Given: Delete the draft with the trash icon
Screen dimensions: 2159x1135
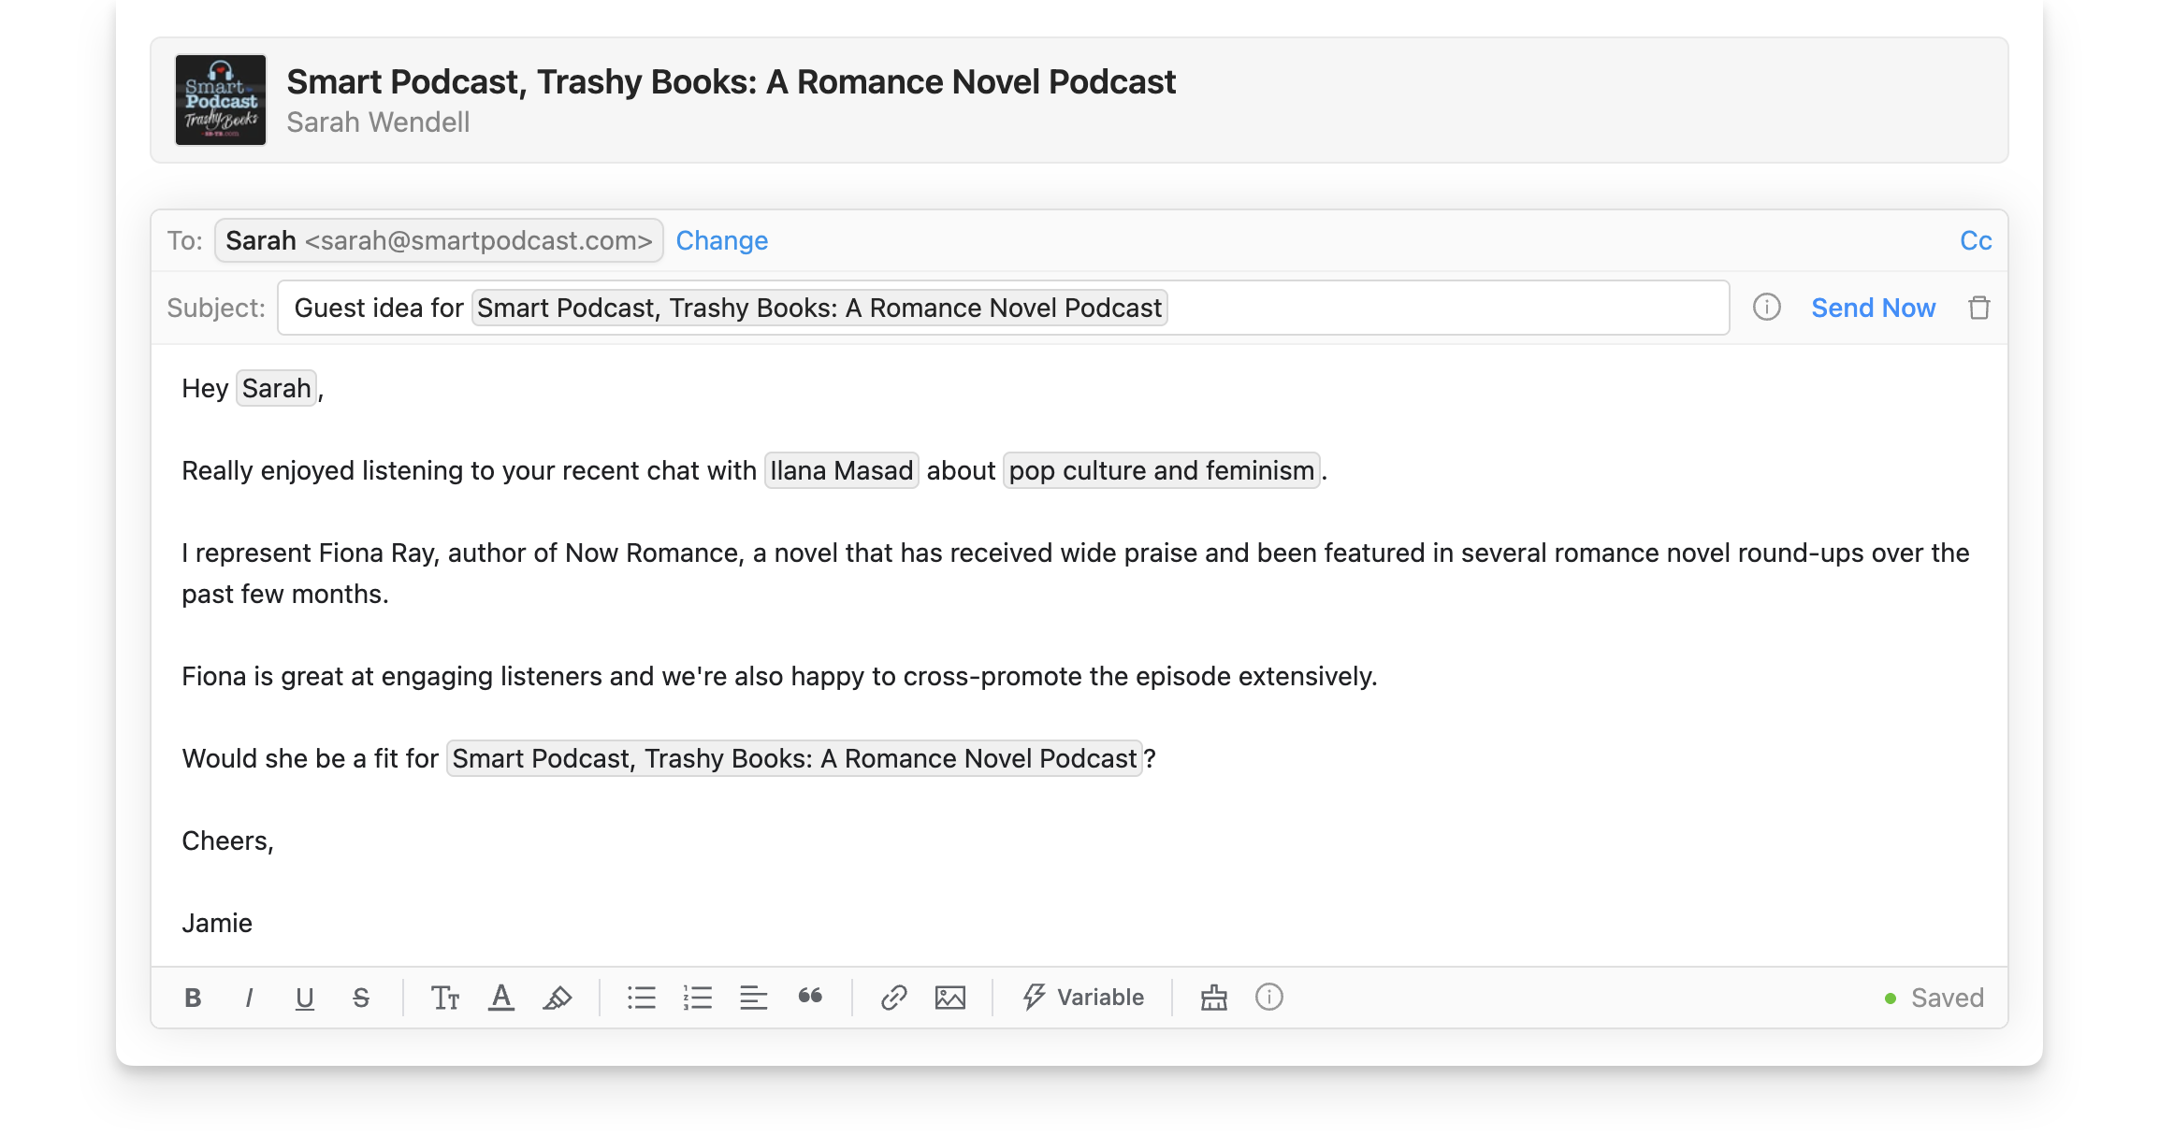Looking at the screenshot, I should 1979,308.
